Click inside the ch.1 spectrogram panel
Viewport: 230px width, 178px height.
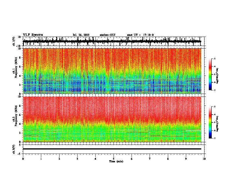112,71
